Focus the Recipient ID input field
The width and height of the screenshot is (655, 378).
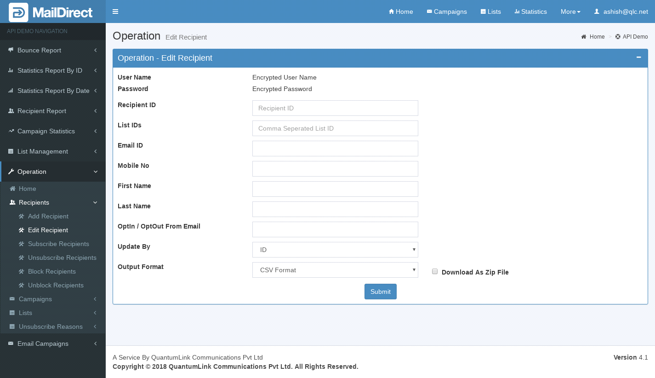pos(335,108)
